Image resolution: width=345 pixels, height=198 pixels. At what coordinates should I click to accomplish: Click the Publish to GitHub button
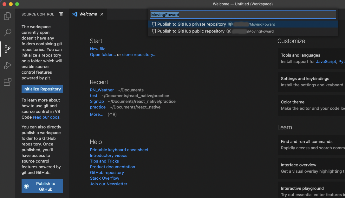coord(42,186)
